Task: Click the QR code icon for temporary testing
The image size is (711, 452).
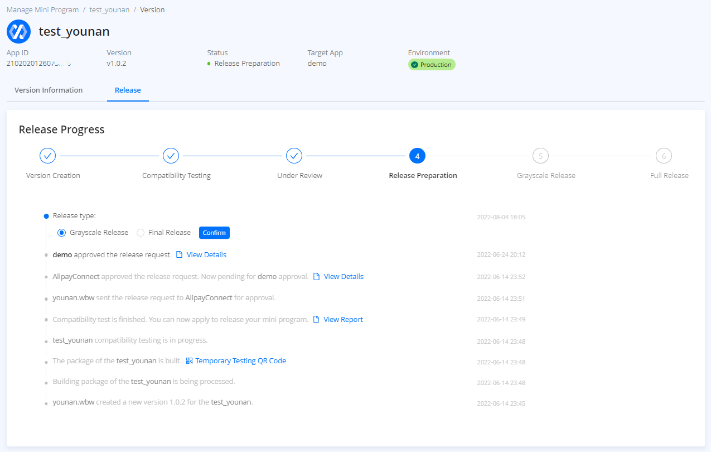Action: coord(190,361)
